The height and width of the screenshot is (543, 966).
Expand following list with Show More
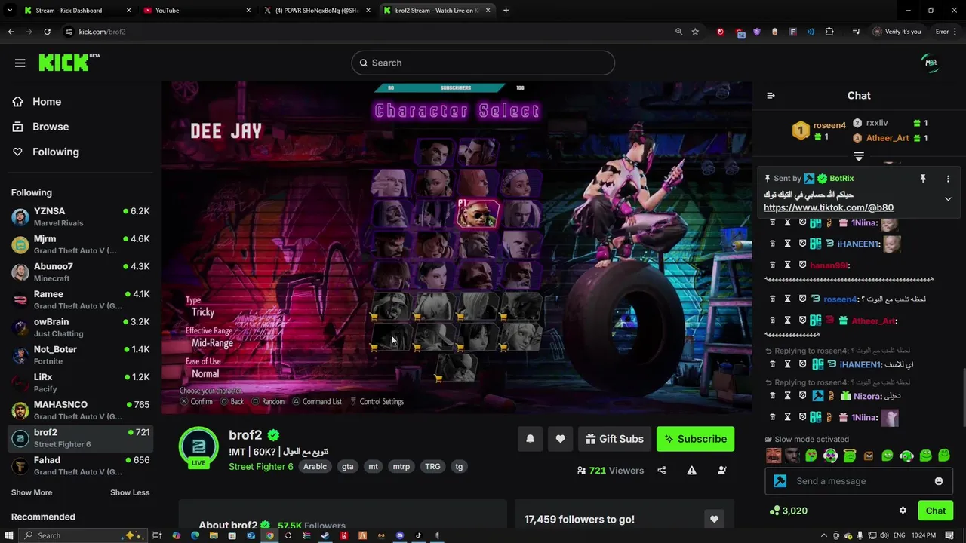(x=32, y=492)
